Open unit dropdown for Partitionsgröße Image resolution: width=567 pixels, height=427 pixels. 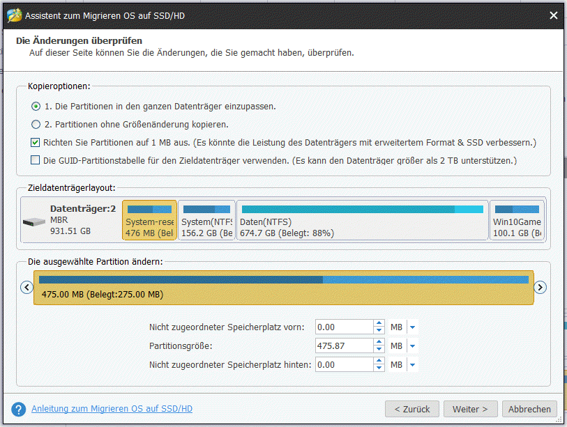pos(413,346)
